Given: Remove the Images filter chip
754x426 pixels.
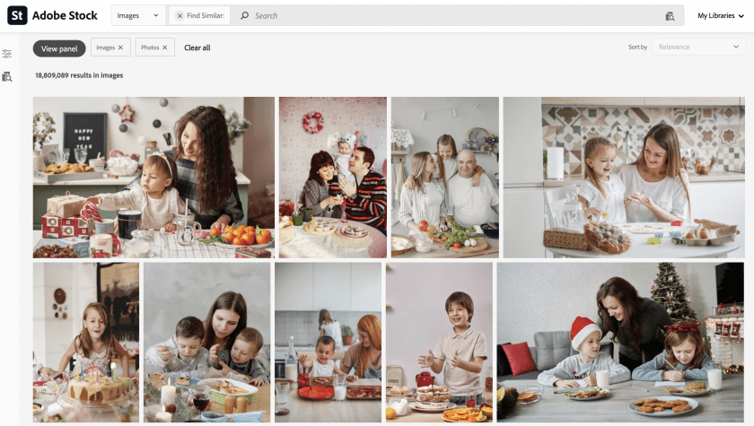Looking at the screenshot, I should [120, 48].
